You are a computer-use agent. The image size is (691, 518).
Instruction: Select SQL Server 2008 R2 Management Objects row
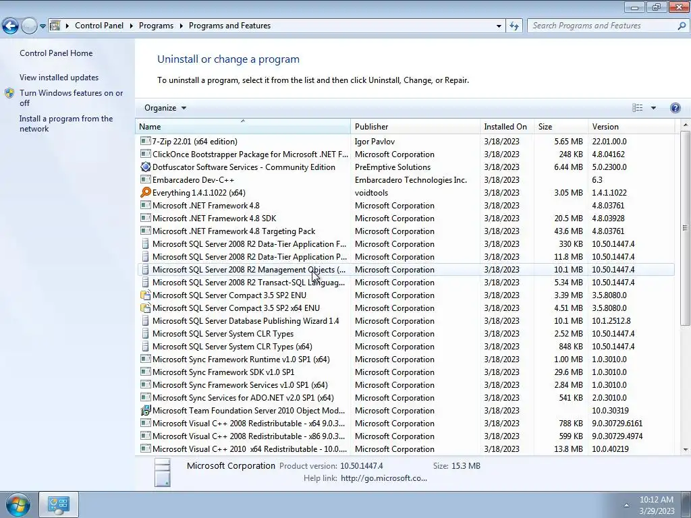(406, 270)
